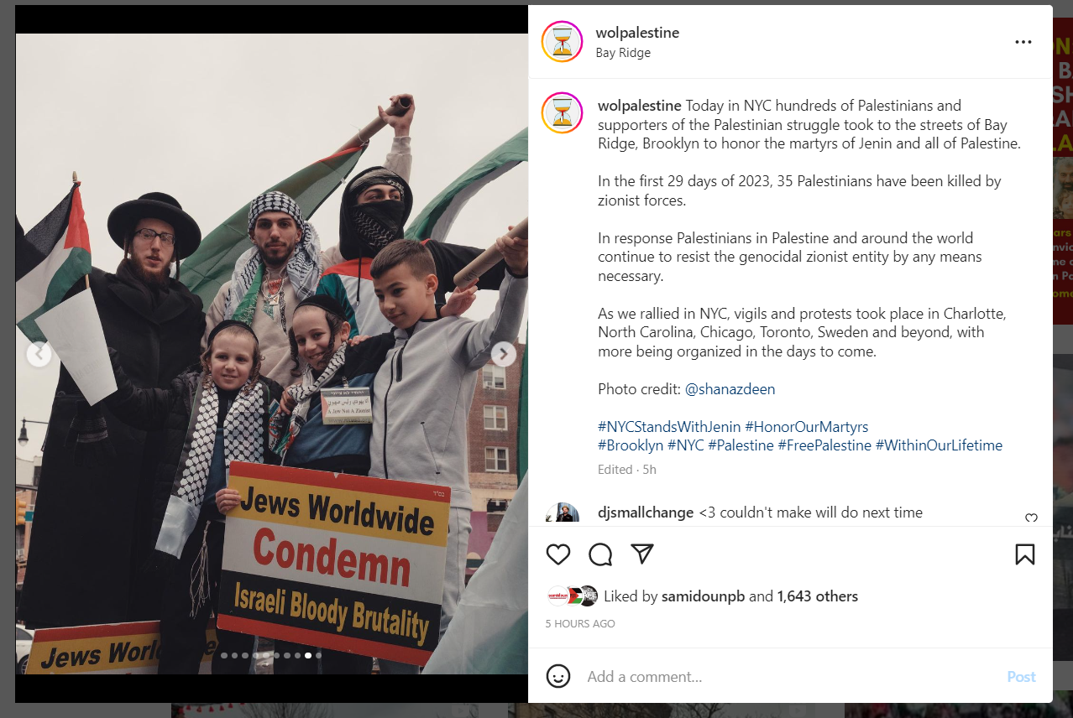Click wolpalestine hourglass avatar in header
Viewport: 1073px width, 718px height.
point(562,42)
